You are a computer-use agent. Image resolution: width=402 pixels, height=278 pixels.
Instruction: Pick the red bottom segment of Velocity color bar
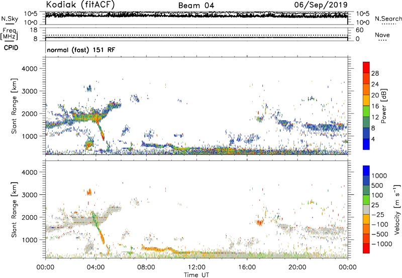[x=366, y=248]
